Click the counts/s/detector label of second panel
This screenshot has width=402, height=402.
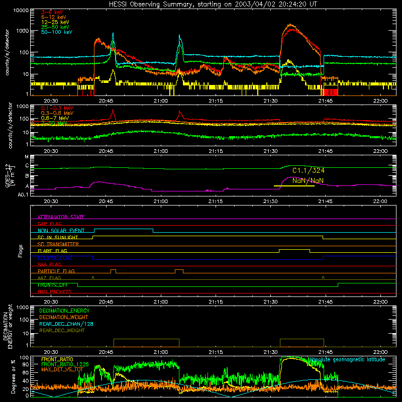pos(10,125)
